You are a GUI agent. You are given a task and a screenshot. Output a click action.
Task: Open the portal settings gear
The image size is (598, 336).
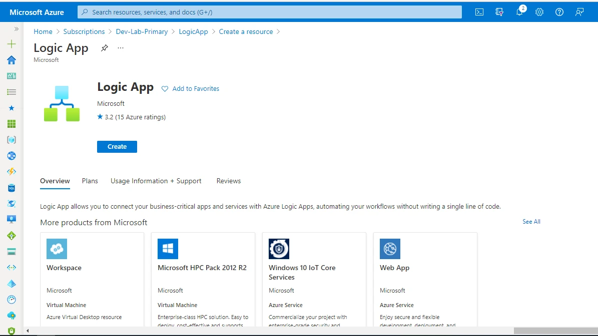tap(539, 12)
